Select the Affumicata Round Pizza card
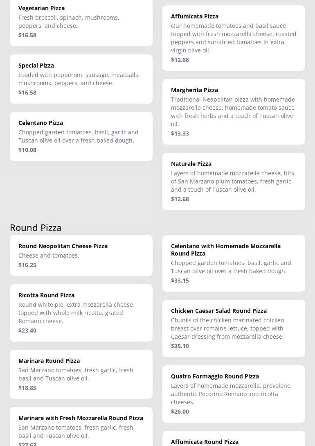This screenshot has height=446, width=315. tap(234, 440)
